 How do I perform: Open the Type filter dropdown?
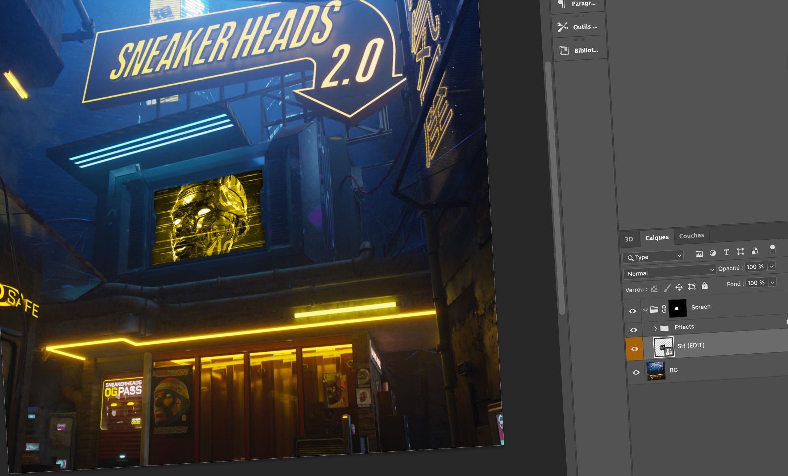click(x=653, y=257)
